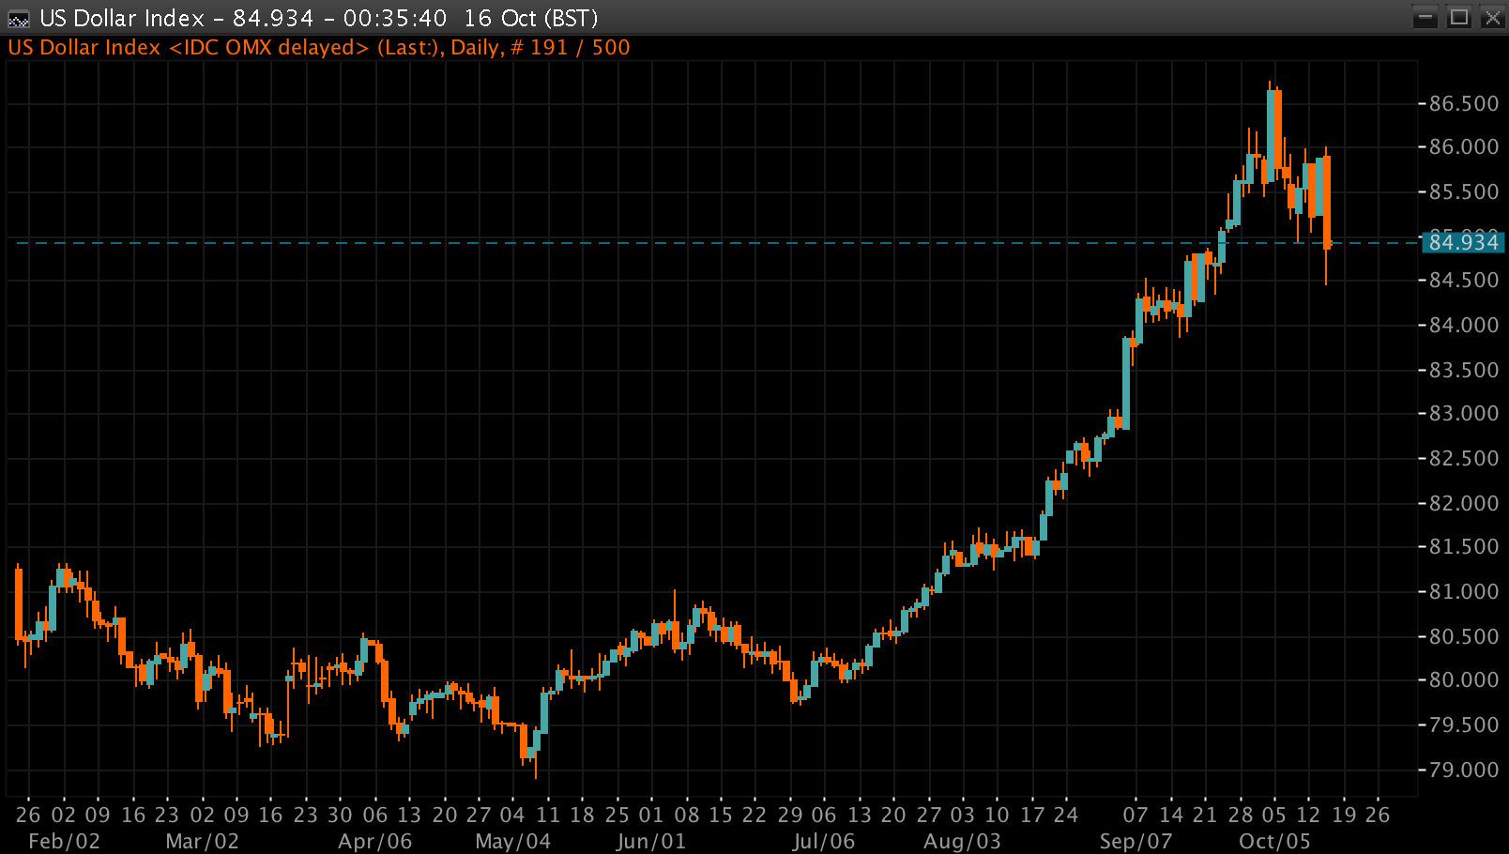Image resolution: width=1509 pixels, height=854 pixels.
Task: Select the Apr/06 month label
Action: [374, 841]
